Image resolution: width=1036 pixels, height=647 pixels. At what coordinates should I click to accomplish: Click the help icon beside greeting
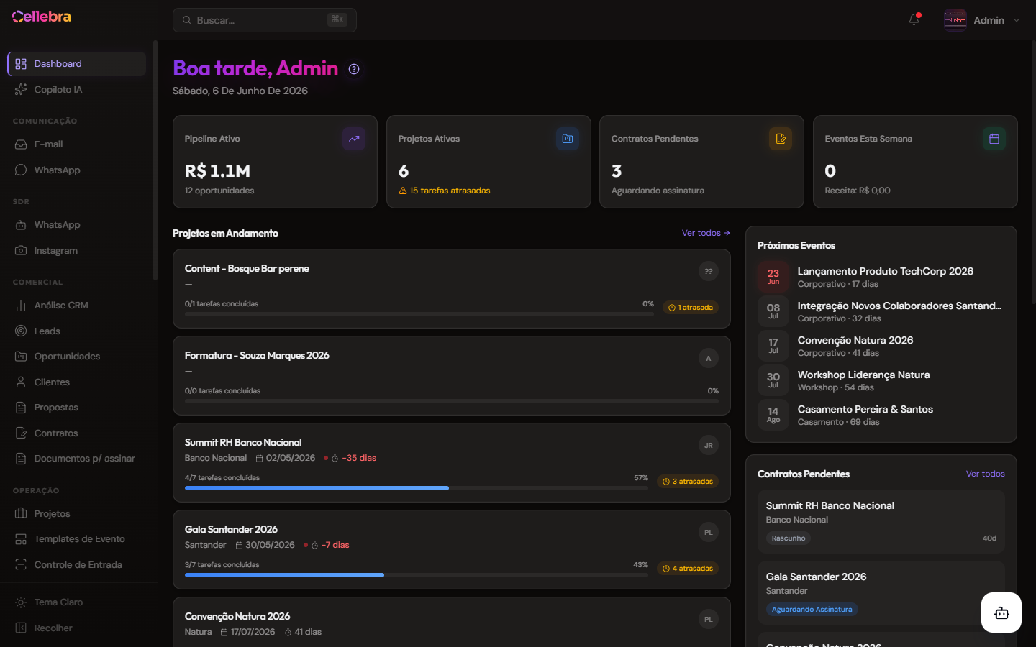tap(354, 69)
